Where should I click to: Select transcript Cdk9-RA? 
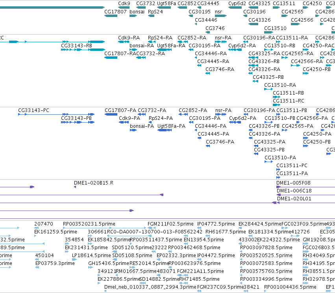[129, 38]
